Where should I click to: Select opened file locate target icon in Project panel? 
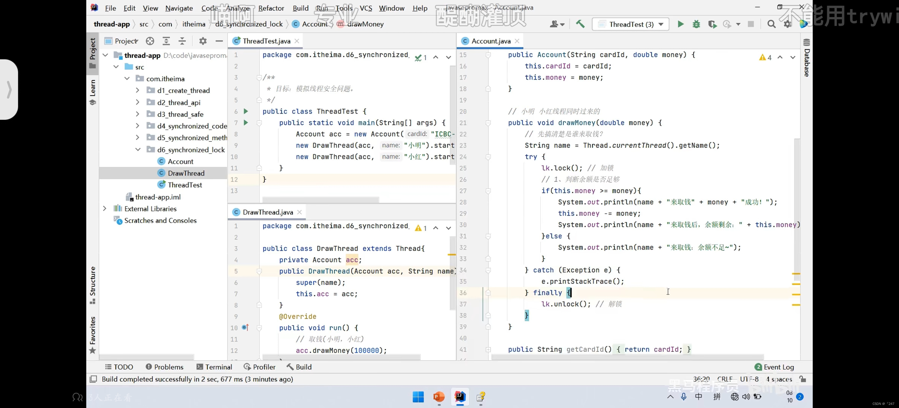[150, 41]
